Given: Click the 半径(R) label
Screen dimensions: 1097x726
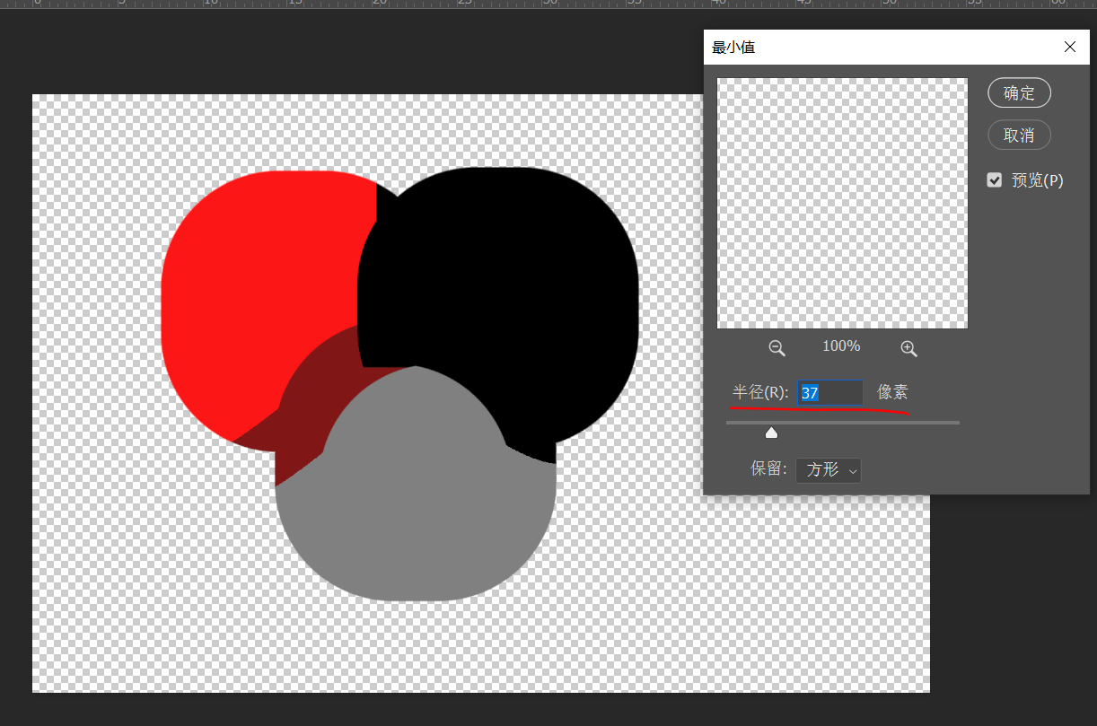Looking at the screenshot, I should coord(760,393).
